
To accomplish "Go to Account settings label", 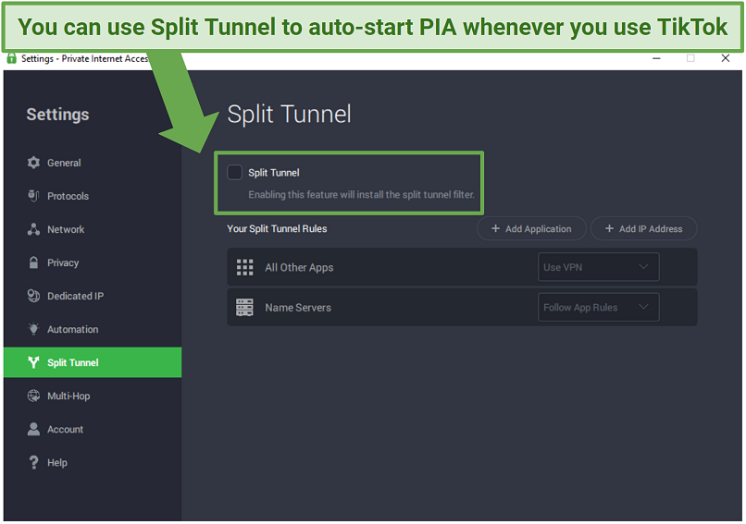I will pyautogui.click(x=65, y=430).
